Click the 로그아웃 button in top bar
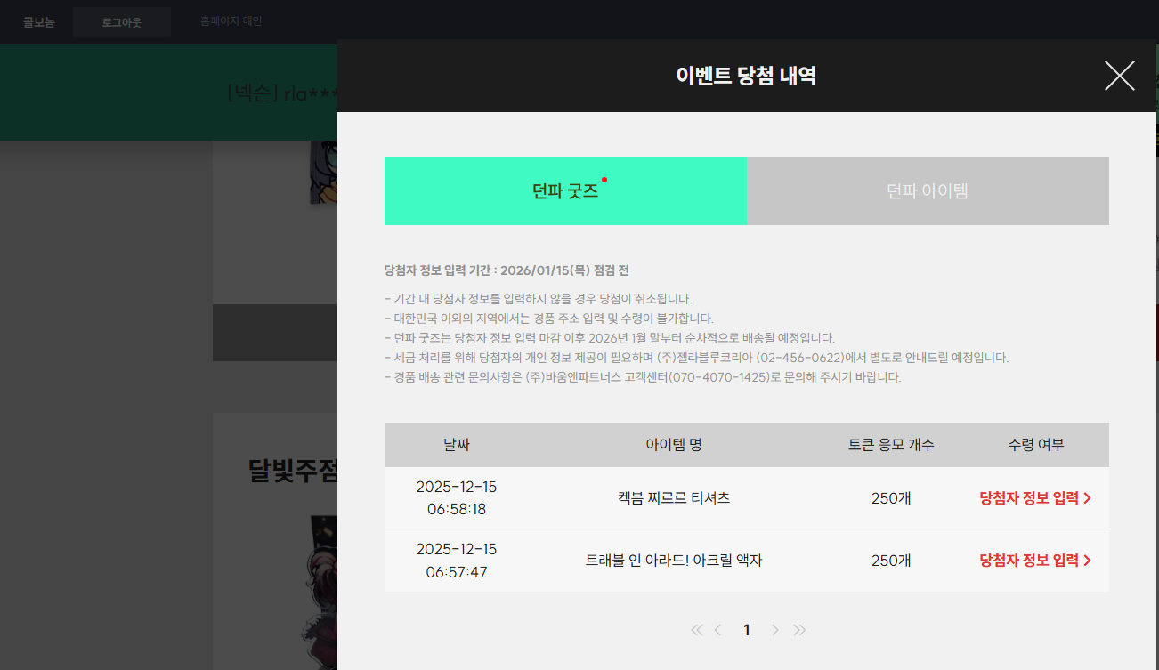This screenshot has height=670, width=1159. click(121, 22)
